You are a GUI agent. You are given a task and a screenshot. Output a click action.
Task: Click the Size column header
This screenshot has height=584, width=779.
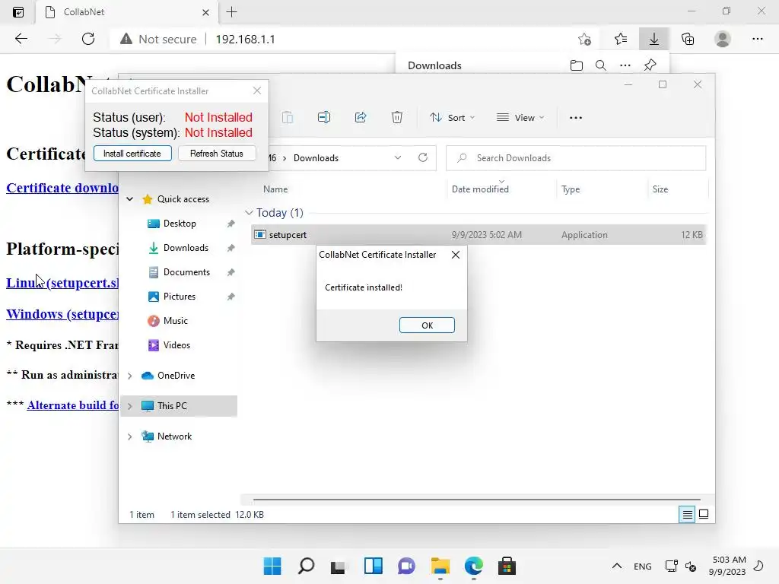660,189
